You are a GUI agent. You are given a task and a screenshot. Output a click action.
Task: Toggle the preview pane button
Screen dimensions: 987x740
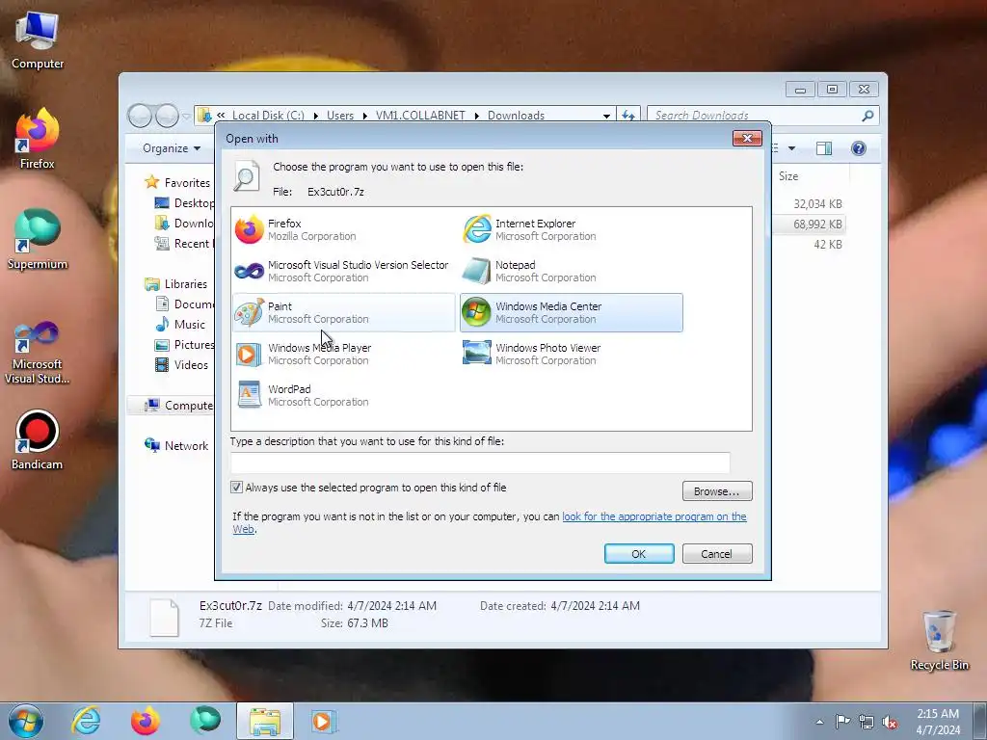click(x=823, y=148)
